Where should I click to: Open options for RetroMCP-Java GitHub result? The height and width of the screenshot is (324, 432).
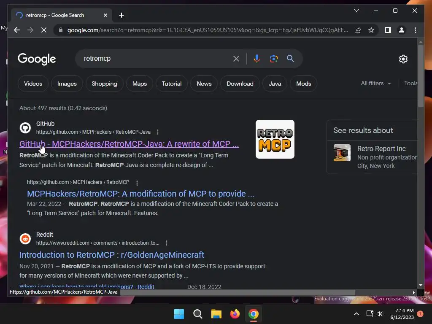coord(158,132)
